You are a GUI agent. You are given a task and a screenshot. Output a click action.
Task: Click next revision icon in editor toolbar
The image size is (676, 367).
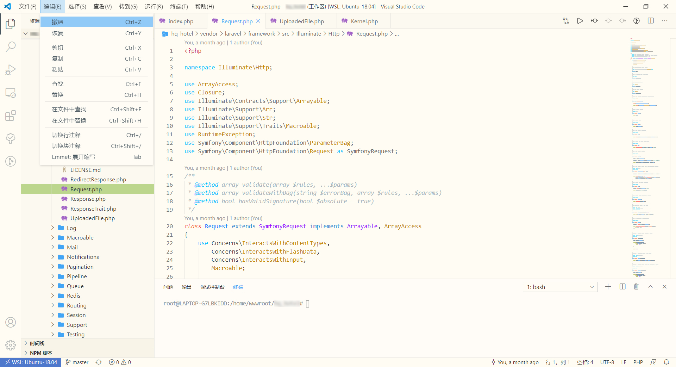[x=622, y=21]
